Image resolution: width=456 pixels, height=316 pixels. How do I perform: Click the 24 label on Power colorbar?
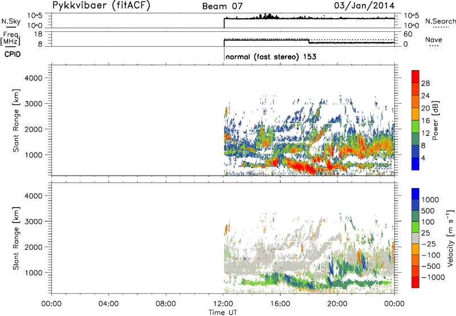[x=425, y=96]
